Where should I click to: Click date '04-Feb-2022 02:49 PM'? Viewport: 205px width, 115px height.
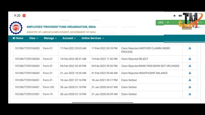point(73,66)
